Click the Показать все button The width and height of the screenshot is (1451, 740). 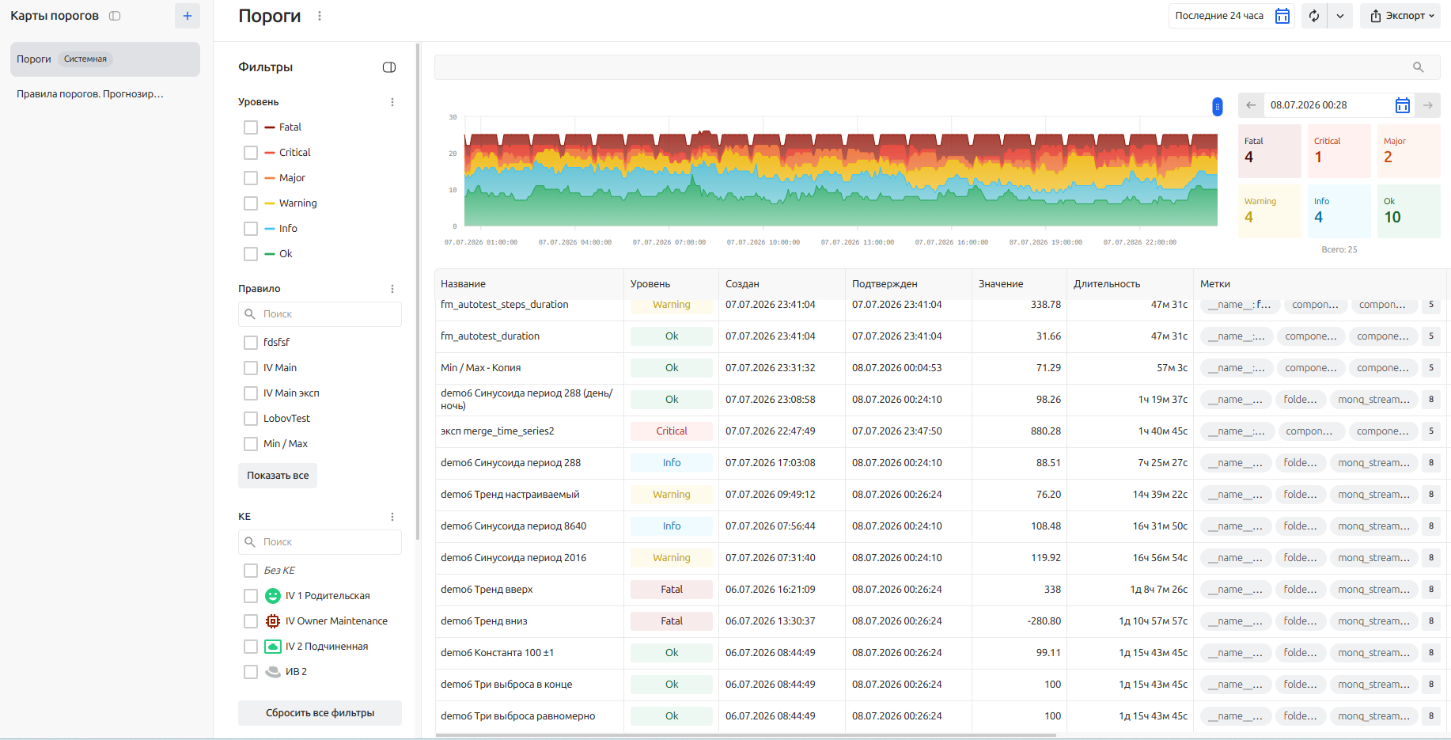point(278,476)
